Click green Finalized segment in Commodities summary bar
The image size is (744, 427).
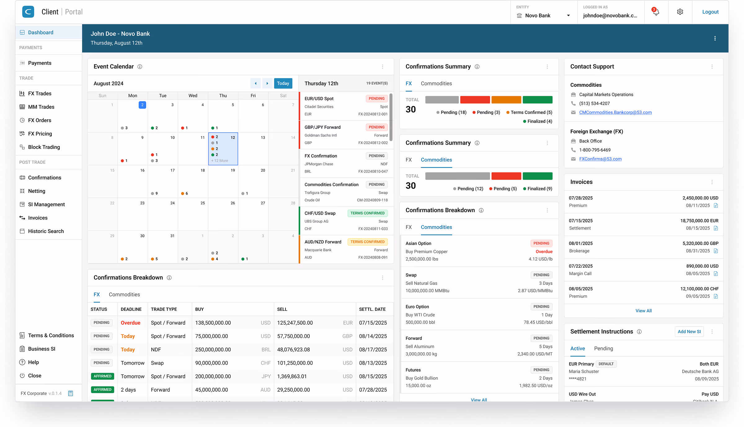(538, 176)
